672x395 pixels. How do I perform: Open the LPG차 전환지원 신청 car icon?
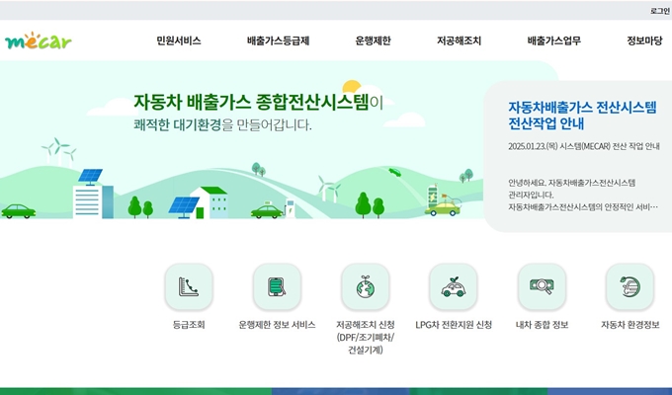pos(454,286)
